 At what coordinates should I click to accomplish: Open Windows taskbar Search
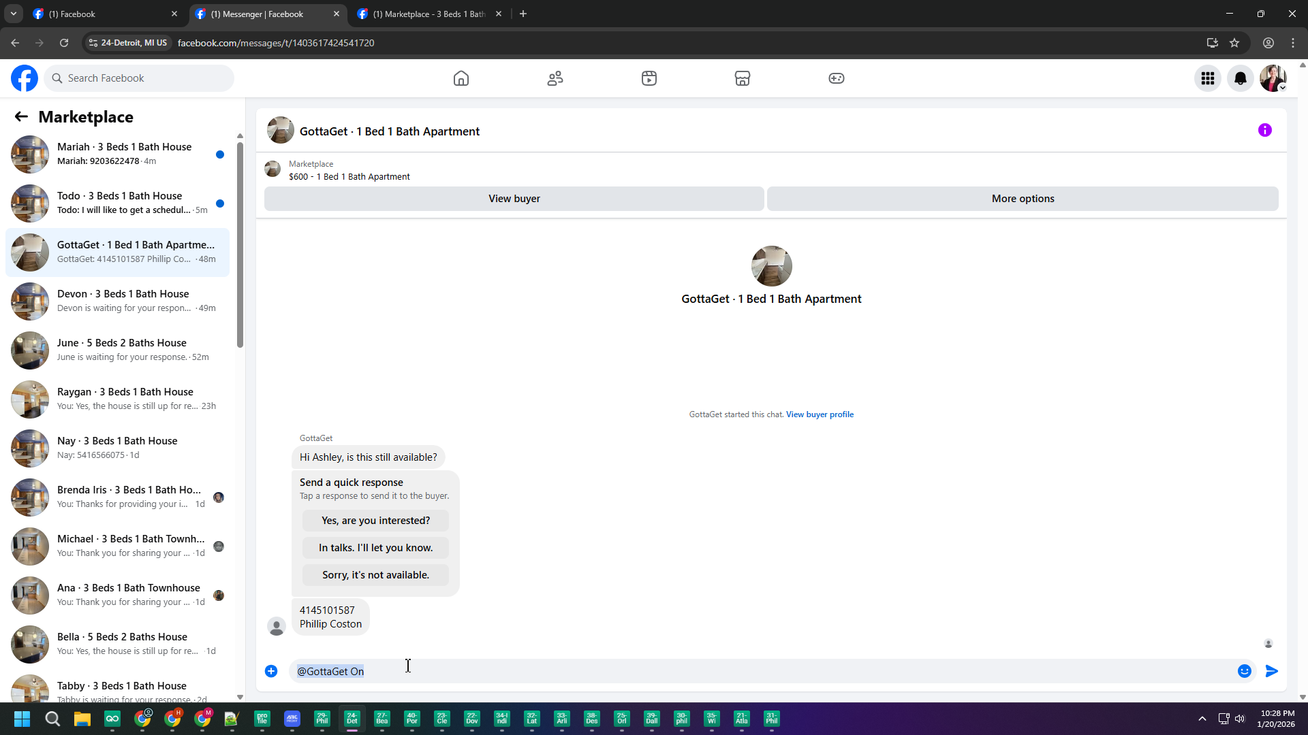click(52, 719)
